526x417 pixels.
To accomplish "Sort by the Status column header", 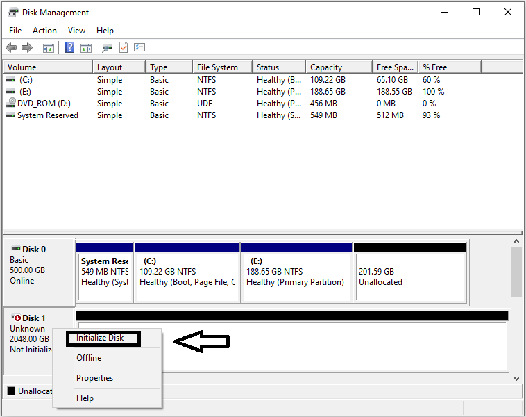I will pos(279,67).
